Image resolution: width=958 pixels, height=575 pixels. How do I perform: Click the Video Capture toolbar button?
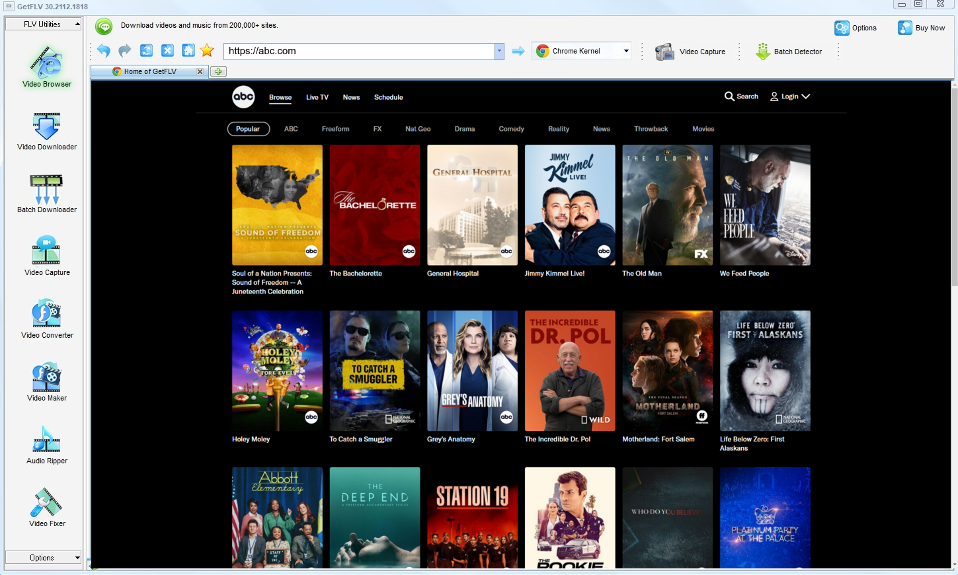(x=690, y=52)
